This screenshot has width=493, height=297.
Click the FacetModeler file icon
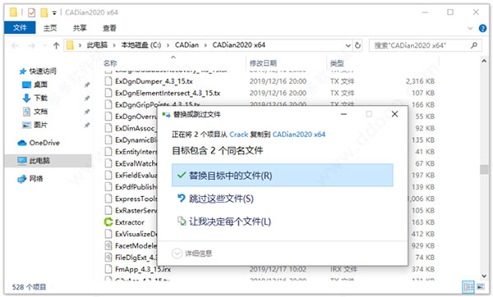pyautogui.click(x=108, y=245)
